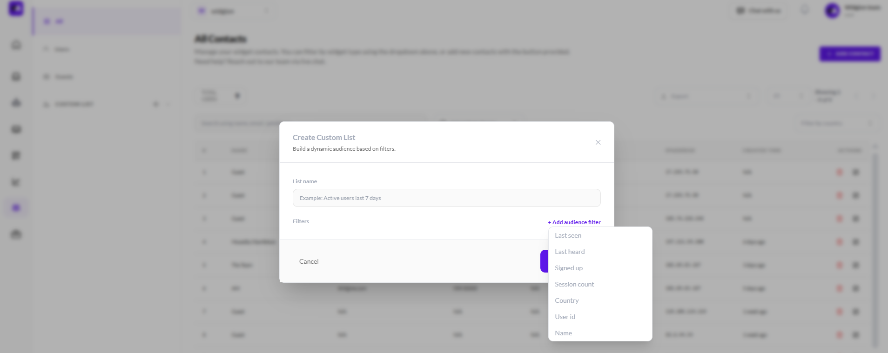Click the Add audience filter link
This screenshot has width=888, height=353.
click(574, 222)
